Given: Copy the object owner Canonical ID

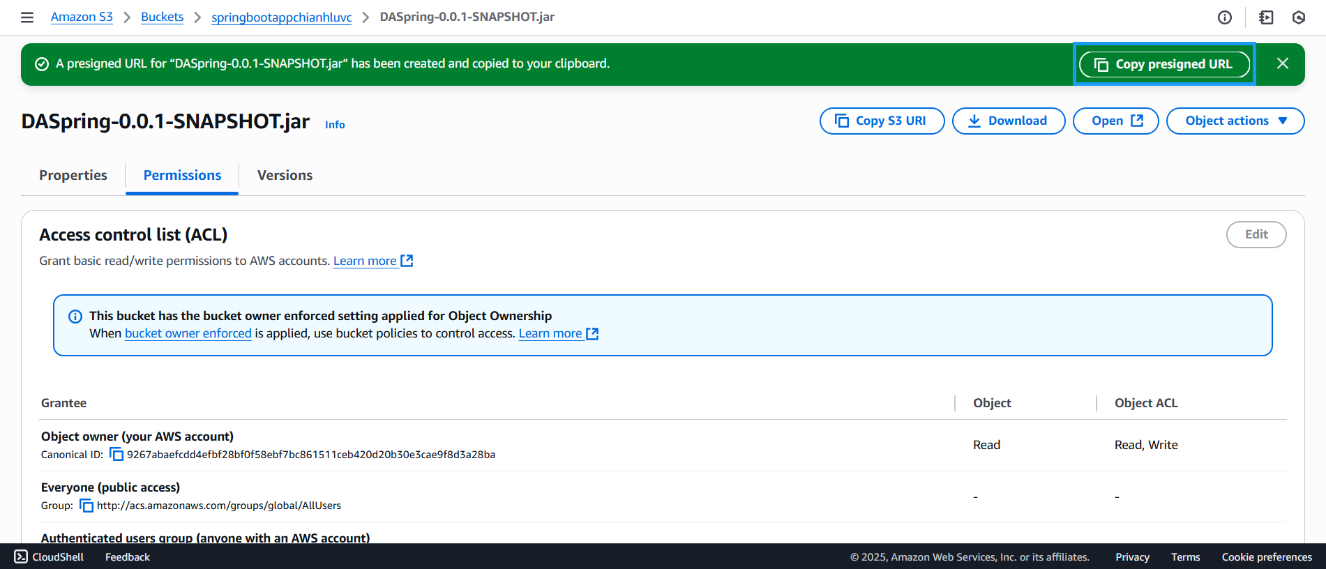Looking at the screenshot, I should pyautogui.click(x=116, y=455).
